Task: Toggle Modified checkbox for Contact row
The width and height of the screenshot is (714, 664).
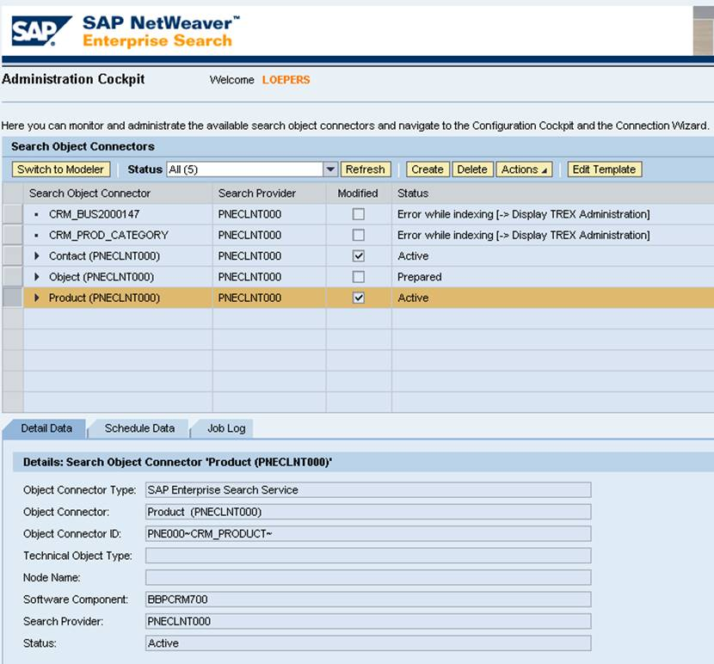Action: pos(359,256)
